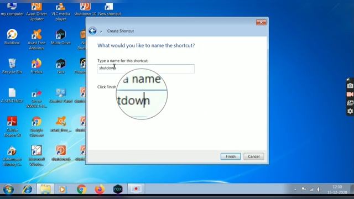
Task: Select the avast_free_ installer desktop icon
Action: coord(61,124)
